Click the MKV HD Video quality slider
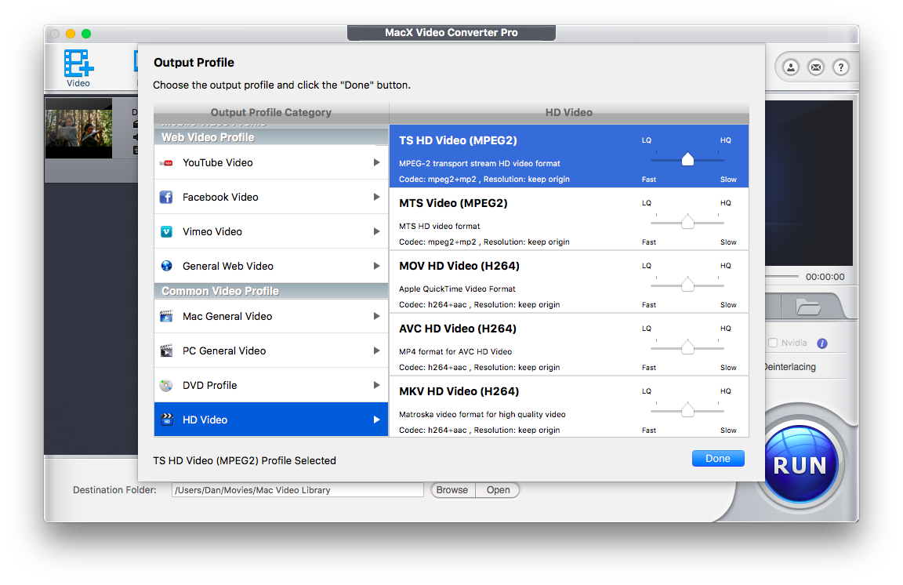The height and width of the screenshot is (585, 903). (687, 410)
